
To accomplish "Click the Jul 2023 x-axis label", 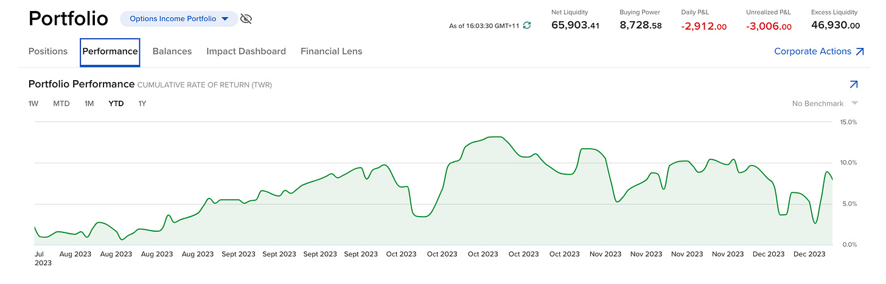I will click(x=43, y=259).
